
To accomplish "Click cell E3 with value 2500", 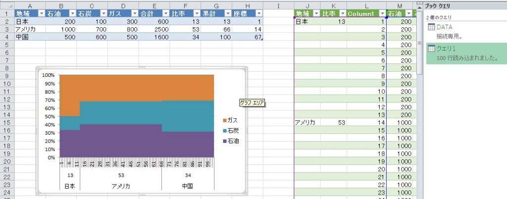I will pos(154,29).
